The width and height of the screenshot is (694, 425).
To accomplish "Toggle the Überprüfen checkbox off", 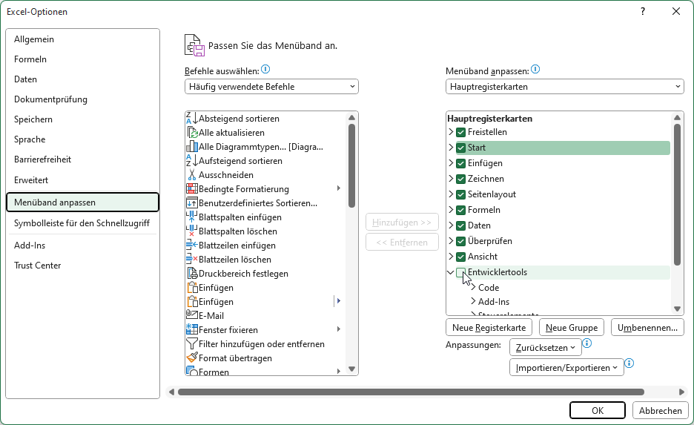I will [x=460, y=241].
